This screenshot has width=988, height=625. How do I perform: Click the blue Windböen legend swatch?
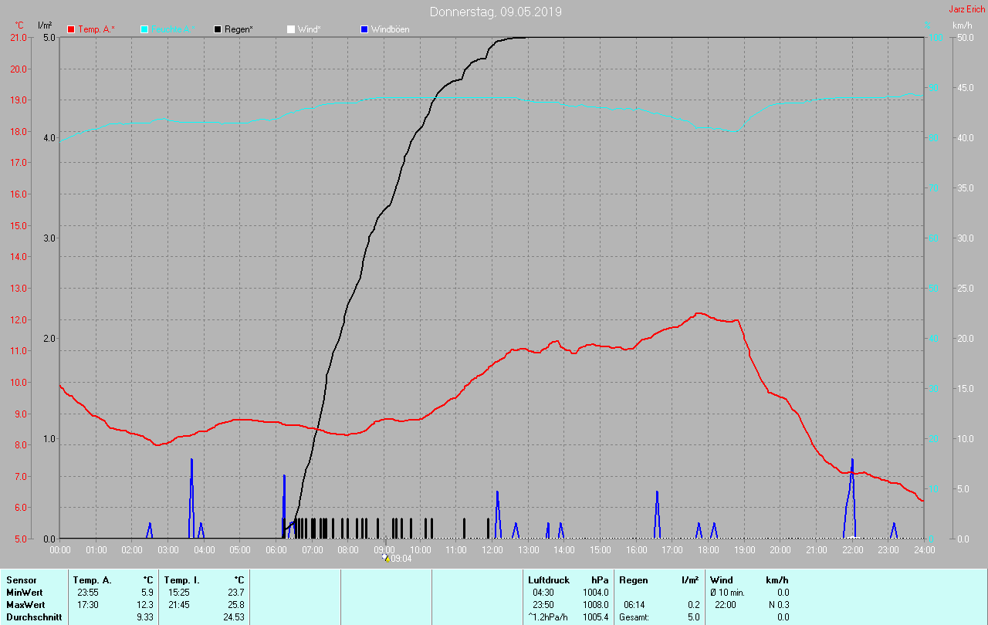coord(364,29)
